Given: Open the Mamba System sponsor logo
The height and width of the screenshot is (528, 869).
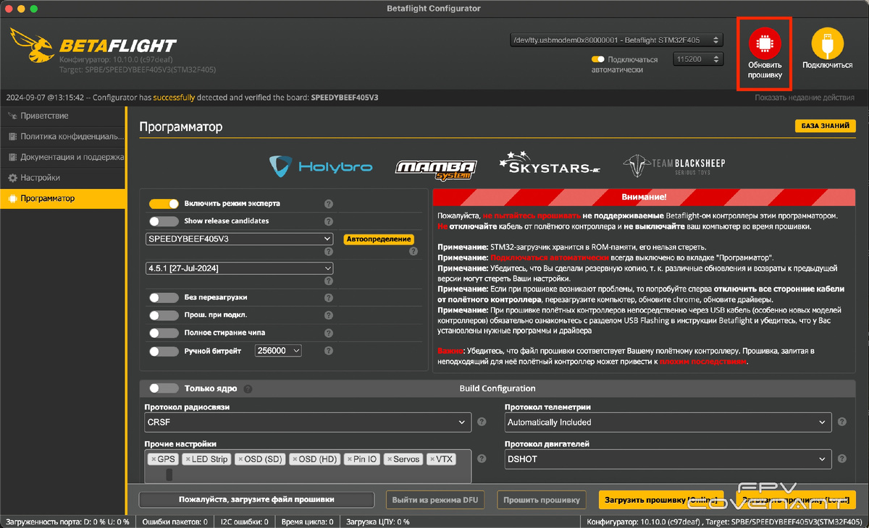Looking at the screenshot, I should (x=435, y=168).
